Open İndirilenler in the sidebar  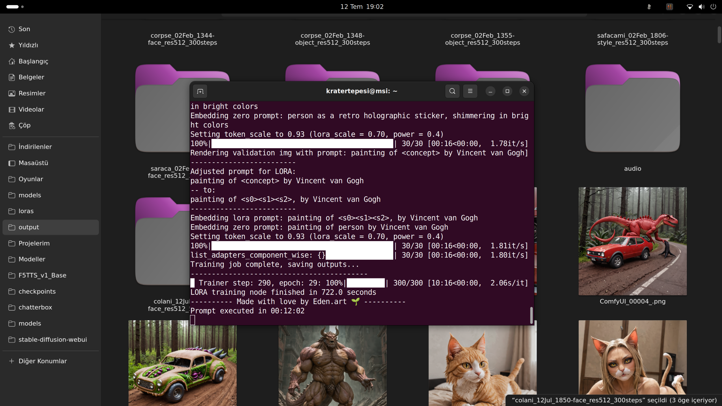51,147
